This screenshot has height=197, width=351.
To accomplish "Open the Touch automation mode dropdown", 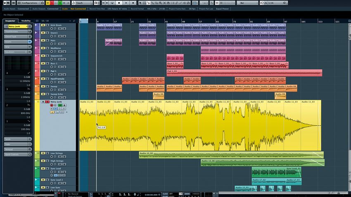I will click(x=84, y=3).
